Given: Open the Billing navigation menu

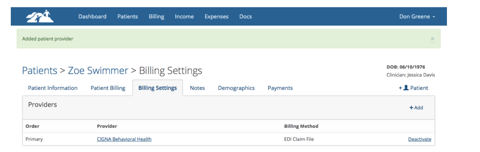Looking at the screenshot, I should (x=156, y=17).
